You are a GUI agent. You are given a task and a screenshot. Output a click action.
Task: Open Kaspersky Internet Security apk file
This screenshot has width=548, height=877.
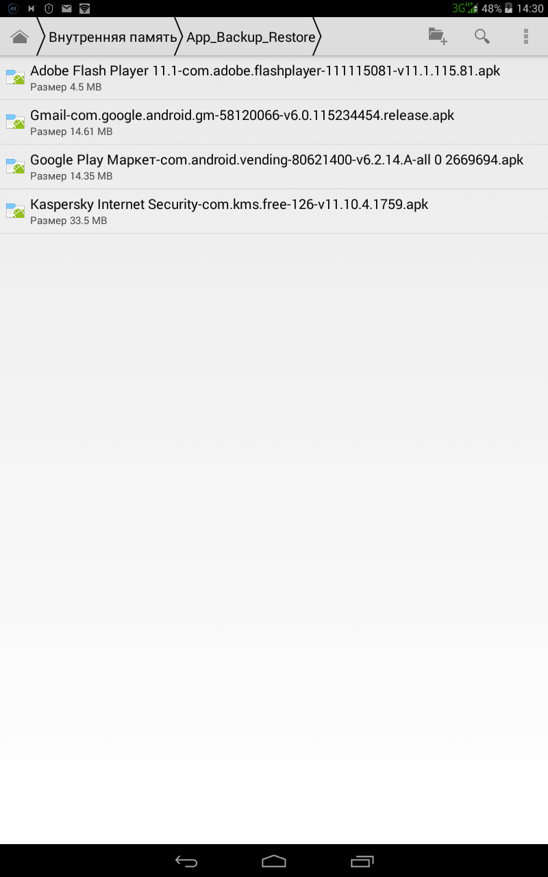pyautogui.click(x=274, y=211)
